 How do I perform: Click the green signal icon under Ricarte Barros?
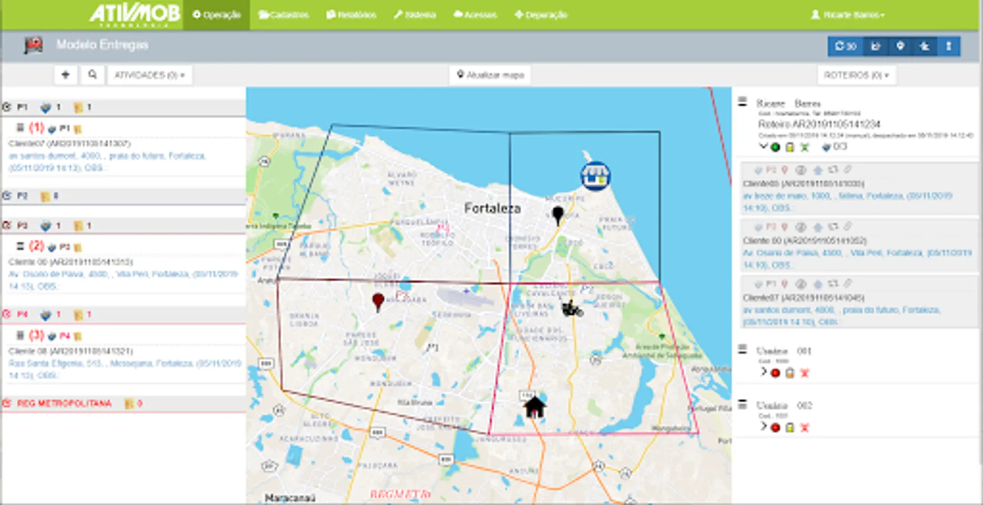(805, 148)
